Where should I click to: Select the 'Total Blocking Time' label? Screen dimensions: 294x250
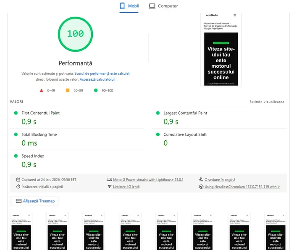point(39,134)
